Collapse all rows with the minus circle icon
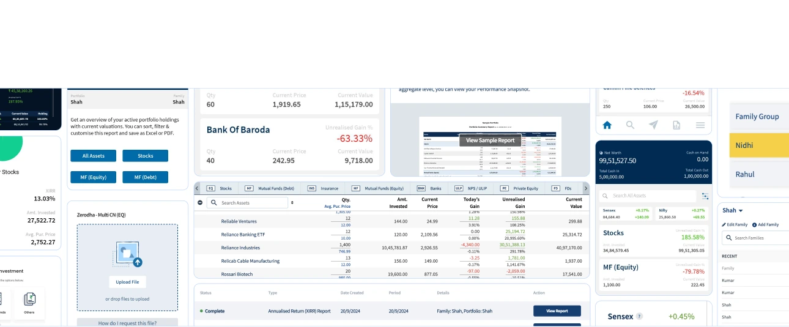 200,202
